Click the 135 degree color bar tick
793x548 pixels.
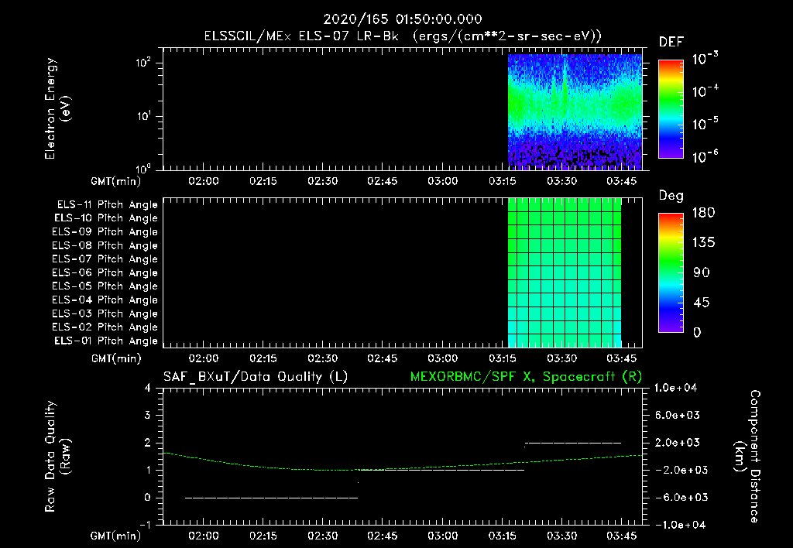(703, 242)
